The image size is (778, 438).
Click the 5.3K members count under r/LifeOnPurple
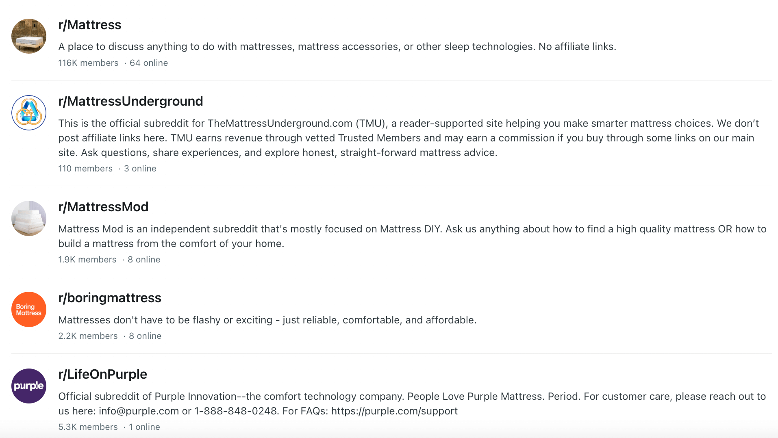click(88, 427)
